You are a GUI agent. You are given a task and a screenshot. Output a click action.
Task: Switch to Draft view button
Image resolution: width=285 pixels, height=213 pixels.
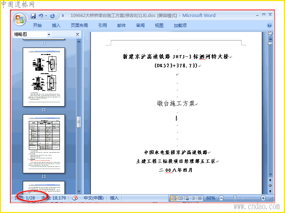click(x=200, y=198)
